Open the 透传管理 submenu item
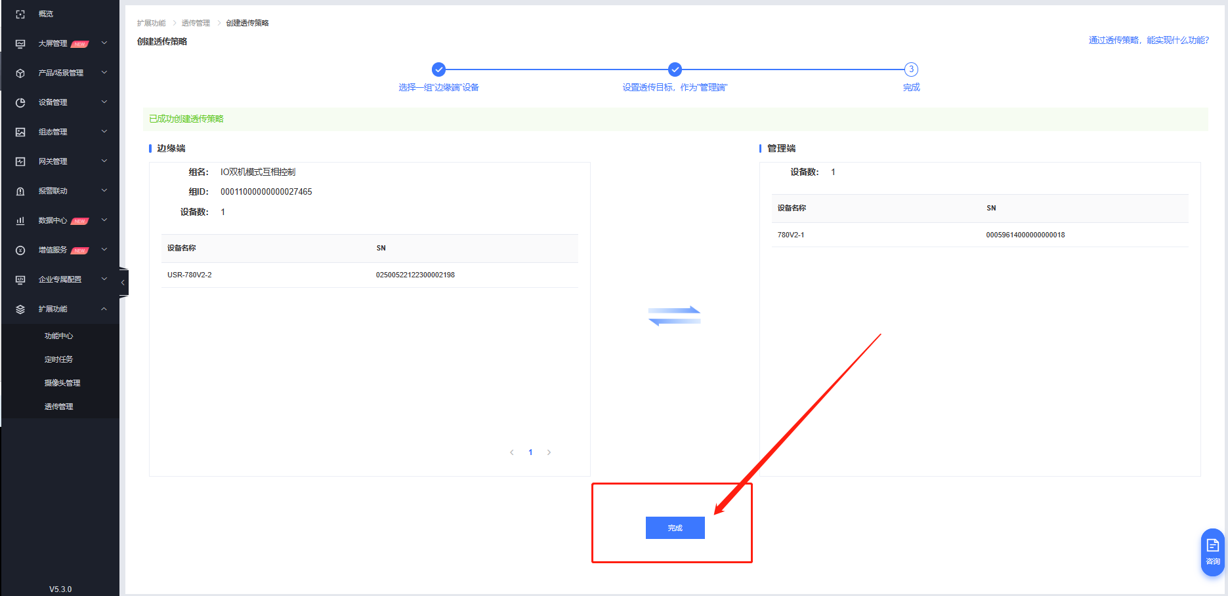 [59, 407]
